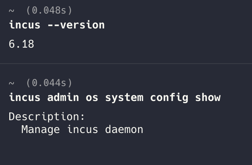Click the tilde directory above the admin command
The height and width of the screenshot is (165, 252).
point(11,83)
